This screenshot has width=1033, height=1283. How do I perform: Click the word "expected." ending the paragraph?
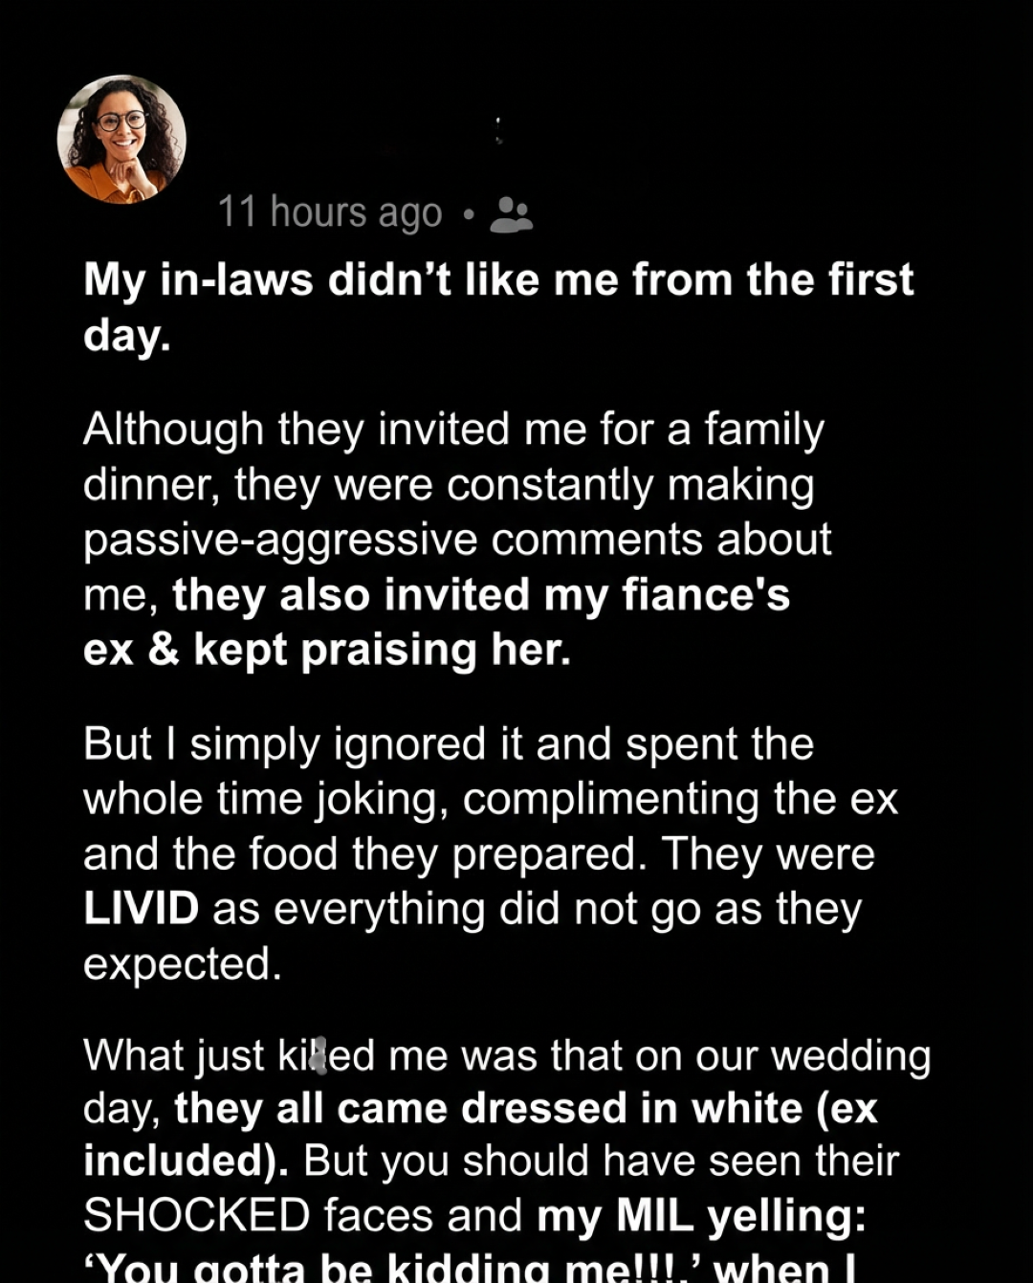(x=183, y=963)
